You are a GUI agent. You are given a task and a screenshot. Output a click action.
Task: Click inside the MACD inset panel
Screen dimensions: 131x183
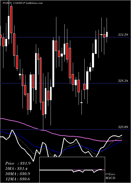pyautogui.click(x=72, y=170)
